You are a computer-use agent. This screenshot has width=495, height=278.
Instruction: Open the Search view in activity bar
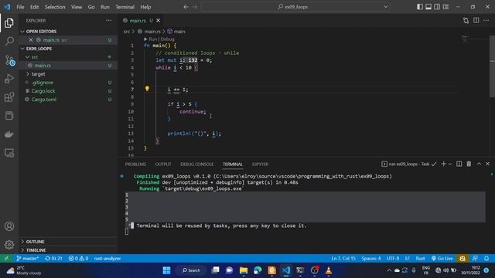pyautogui.click(x=9, y=41)
